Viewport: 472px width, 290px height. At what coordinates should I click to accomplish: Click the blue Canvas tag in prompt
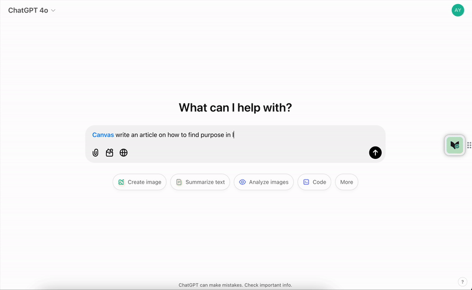(x=103, y=135)
